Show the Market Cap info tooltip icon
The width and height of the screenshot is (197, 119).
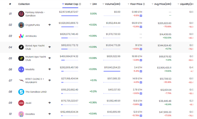[x=80, y=4]
